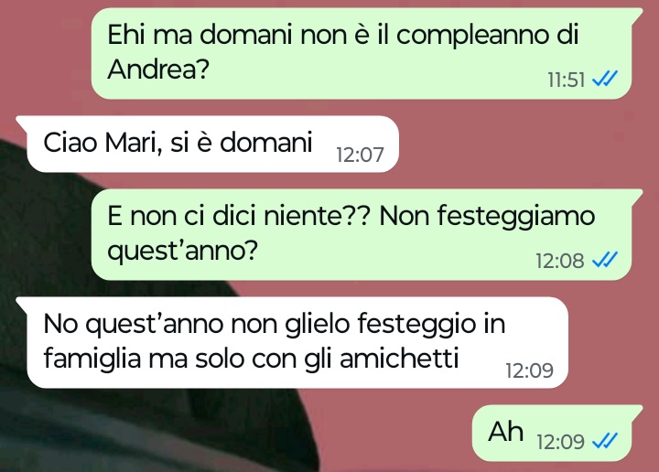The width and height of the screenshot is (659, 472).
Task: Tap the 12:09 timestamp on the 'Ah' message
Action: 560,441
